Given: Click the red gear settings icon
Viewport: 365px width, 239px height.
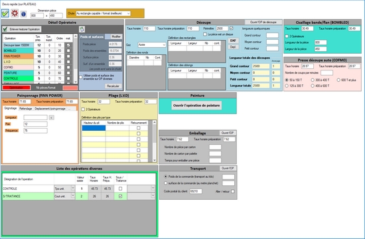Looking at the screenshot, I should point(15,13).
